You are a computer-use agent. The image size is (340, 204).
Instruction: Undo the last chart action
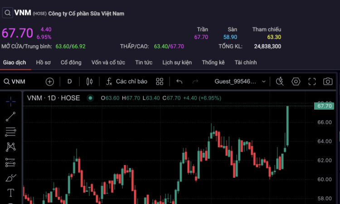180,82
